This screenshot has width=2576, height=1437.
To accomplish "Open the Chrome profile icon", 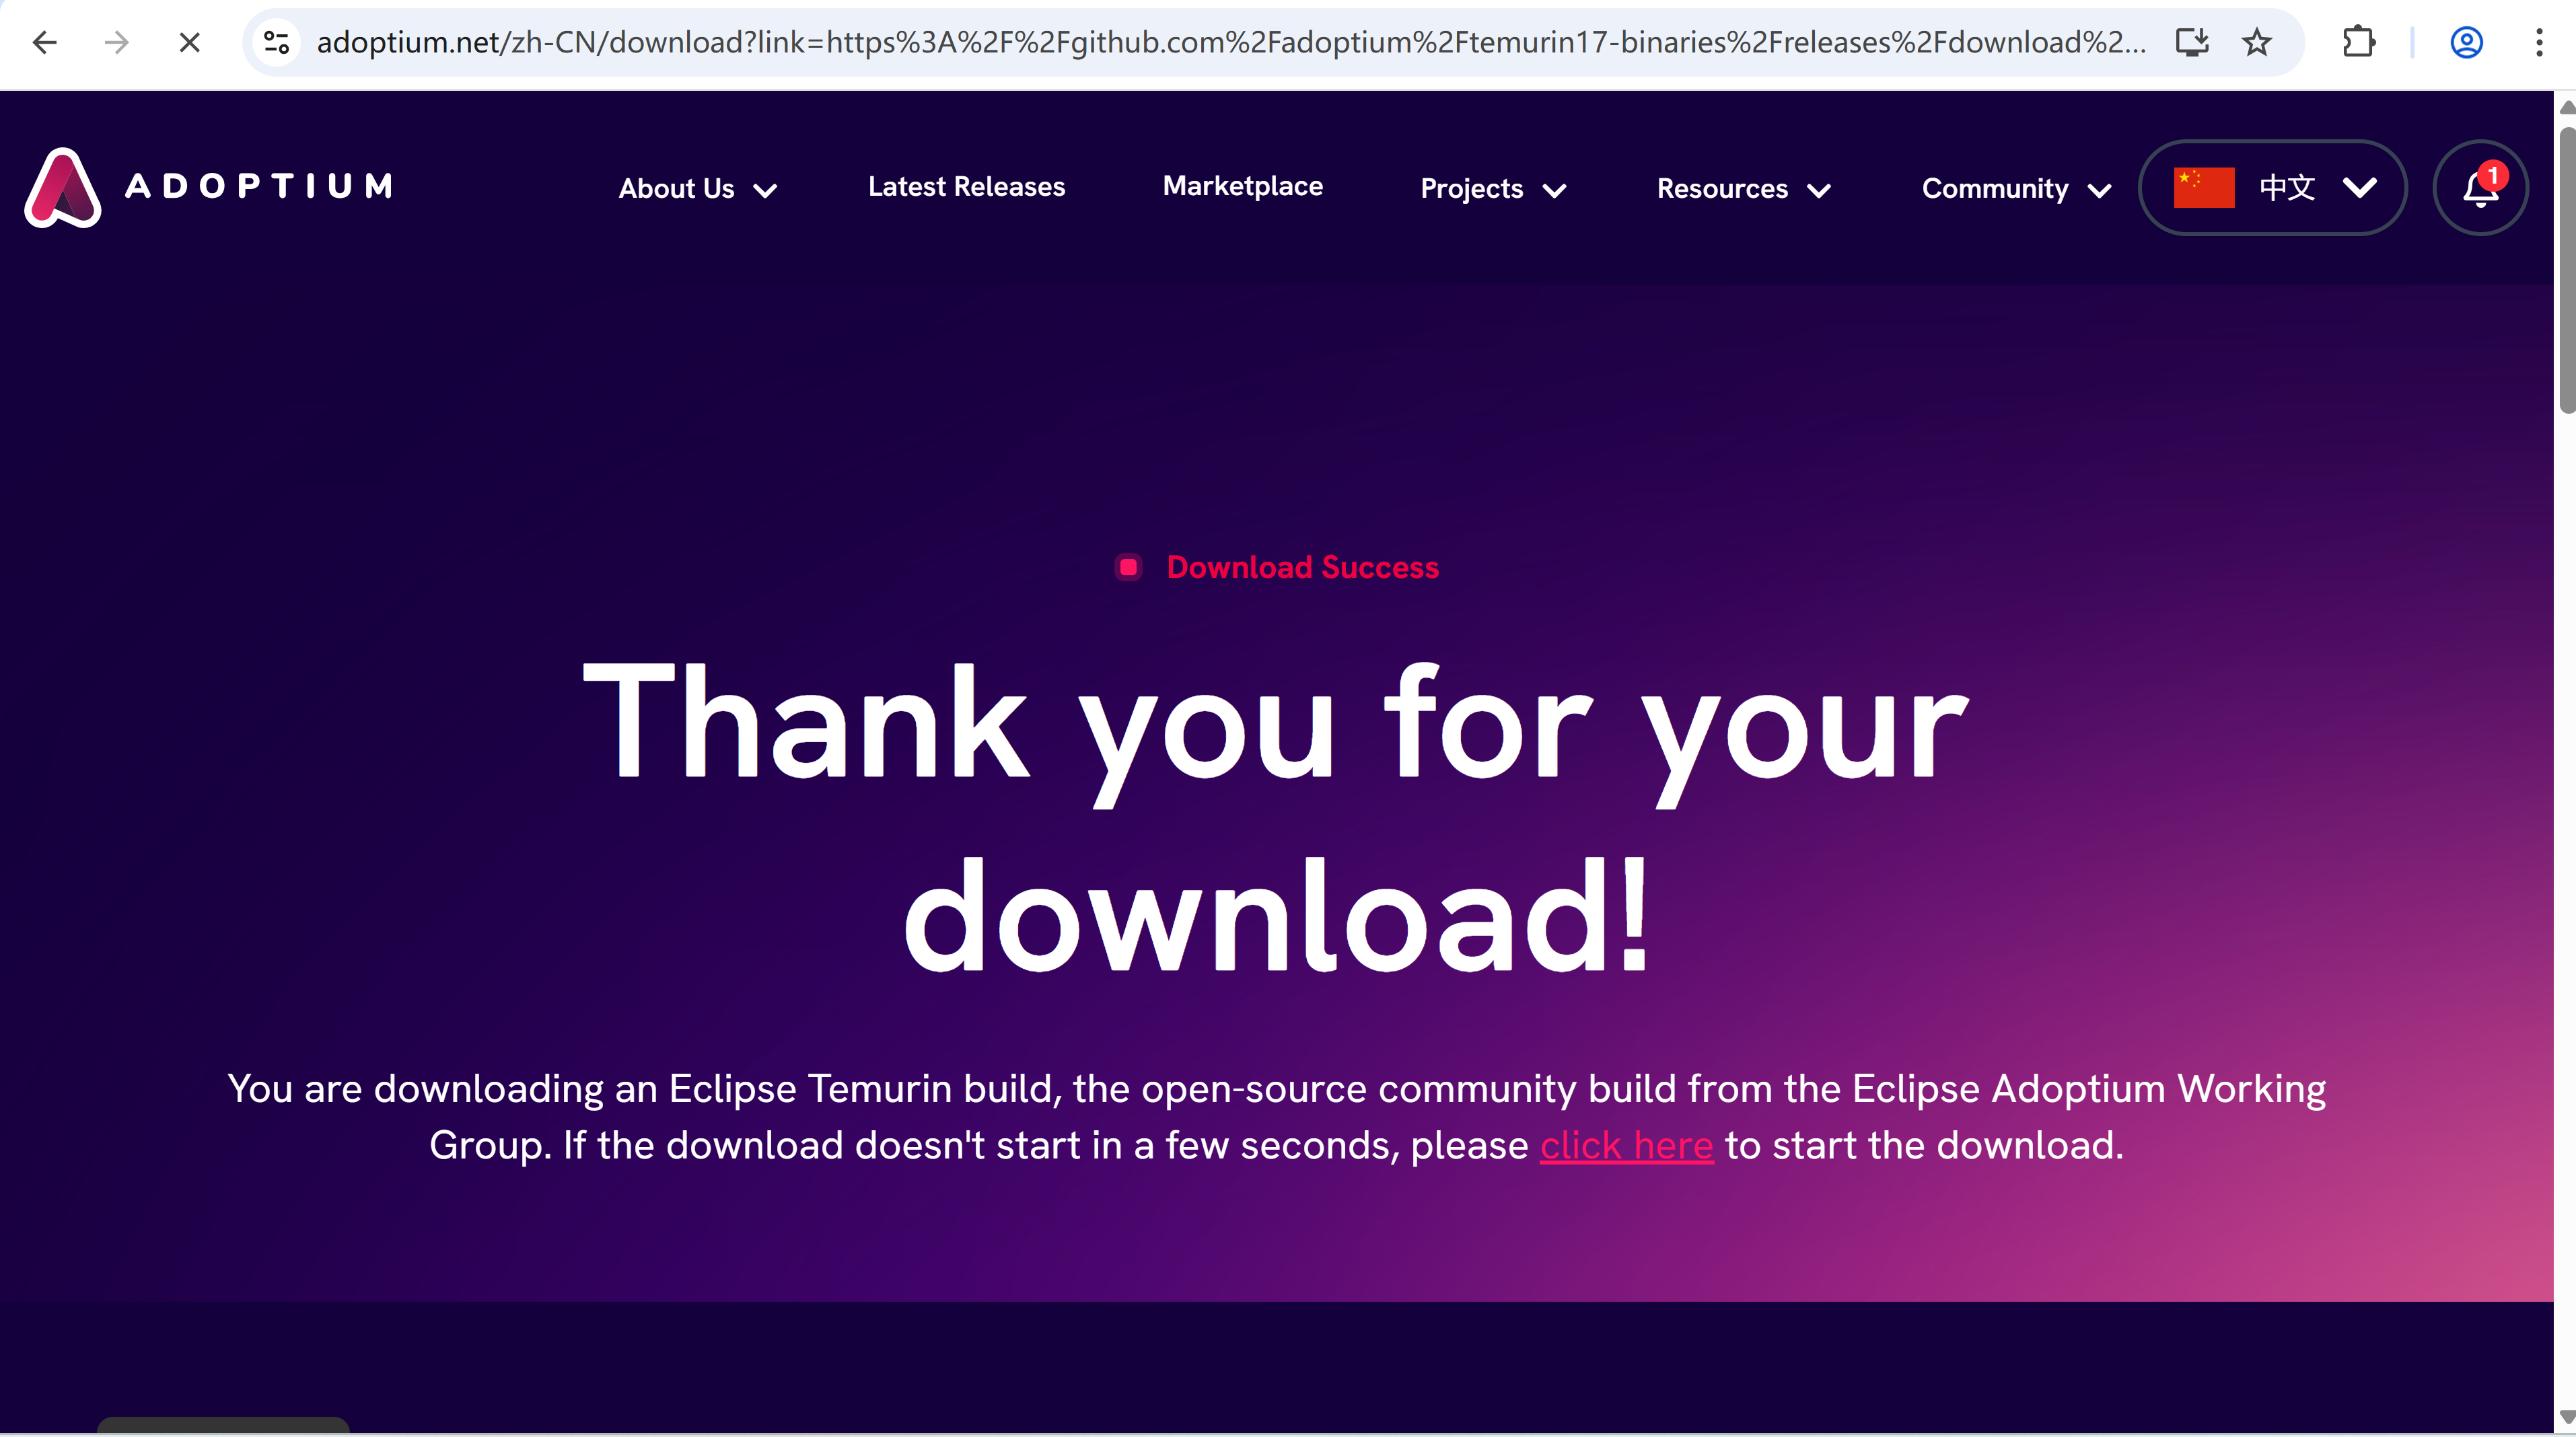I will point(2467,42).
